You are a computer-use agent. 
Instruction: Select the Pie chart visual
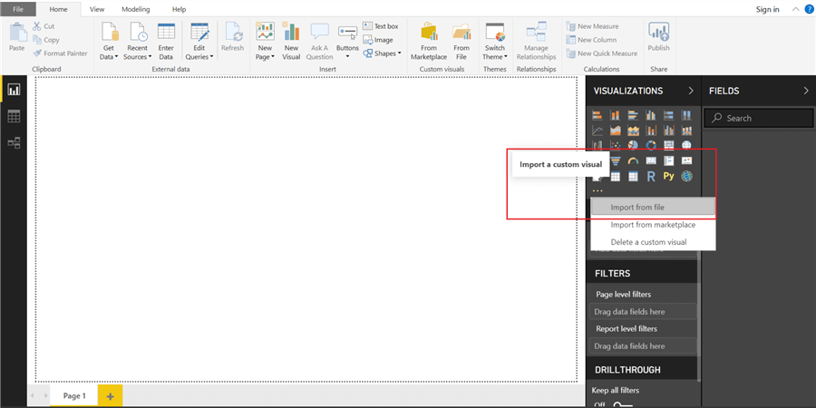[x=633, y=145]
